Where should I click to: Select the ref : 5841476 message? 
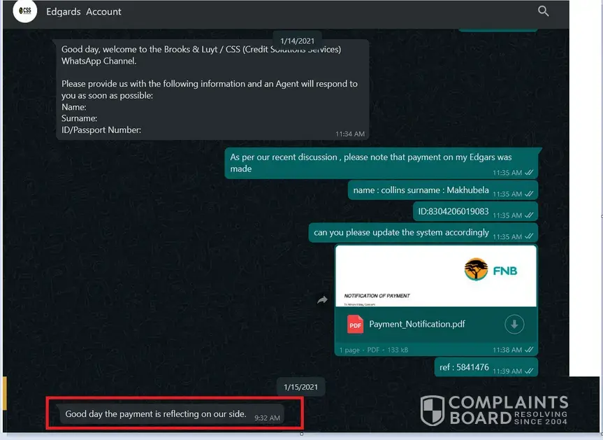click(x=486, y=368)
